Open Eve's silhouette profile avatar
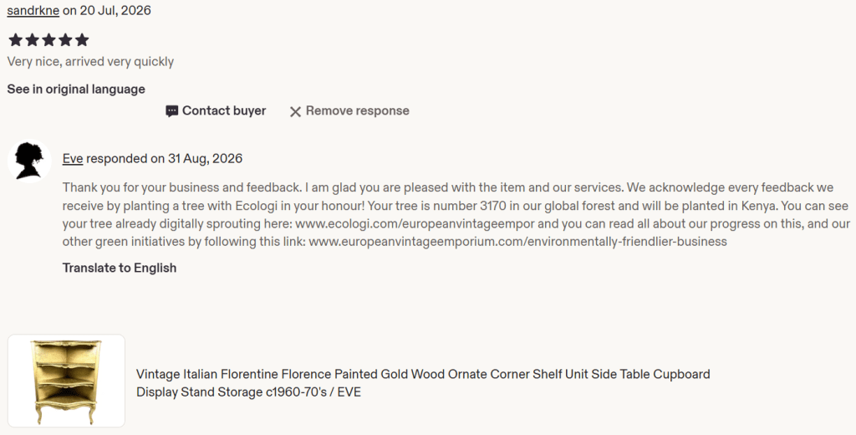This screenshot has width=856, height=435. (x=29, y=161)
